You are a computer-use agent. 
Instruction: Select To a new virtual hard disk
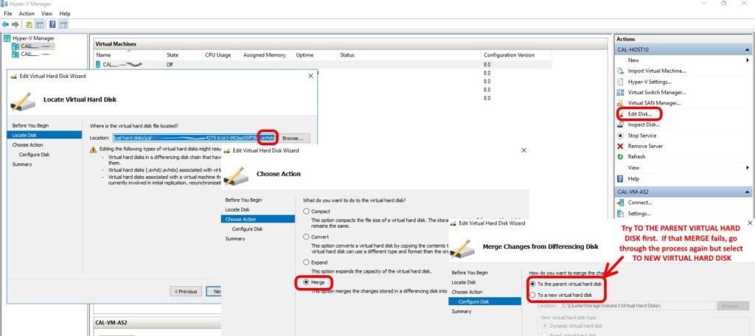click(x=533, y=295)
